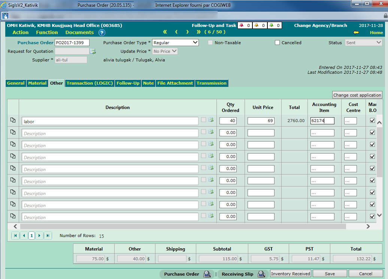Image resolution: width=388 pixels, height=279 pixels.
Task: Open the Update Price dropdown
Action: (164, 51)
